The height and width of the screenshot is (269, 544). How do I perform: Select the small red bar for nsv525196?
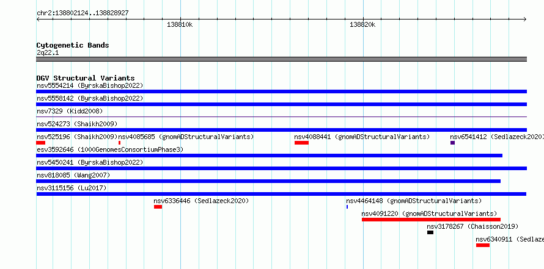[x=40, y=143]
